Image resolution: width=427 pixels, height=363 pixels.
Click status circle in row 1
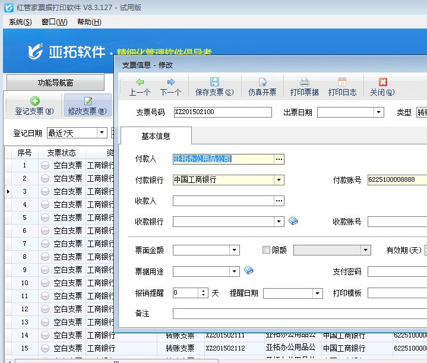tap(45, 165)
